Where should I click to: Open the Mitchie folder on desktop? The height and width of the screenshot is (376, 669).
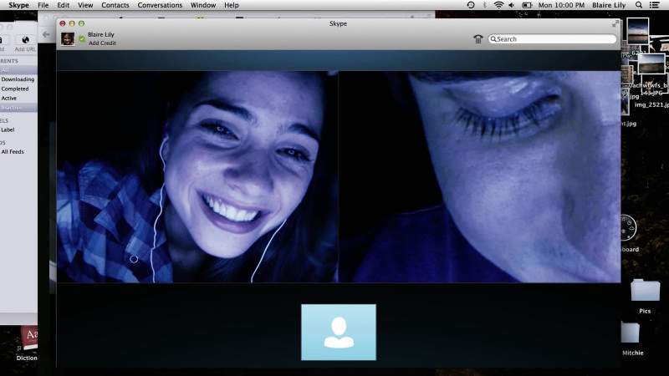631,333
